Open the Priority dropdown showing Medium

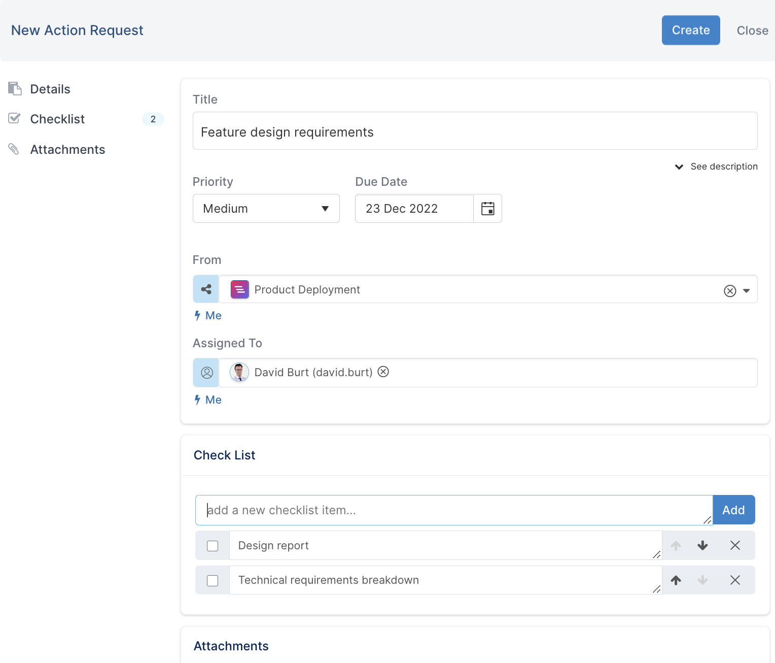pyautogui.click(x=266, y=209)
